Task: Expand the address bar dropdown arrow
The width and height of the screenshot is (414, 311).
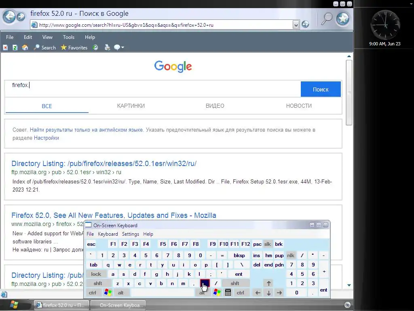Action: click(x=296, y=25)
